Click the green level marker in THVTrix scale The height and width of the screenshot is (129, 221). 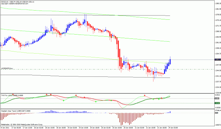pos(217,103)
